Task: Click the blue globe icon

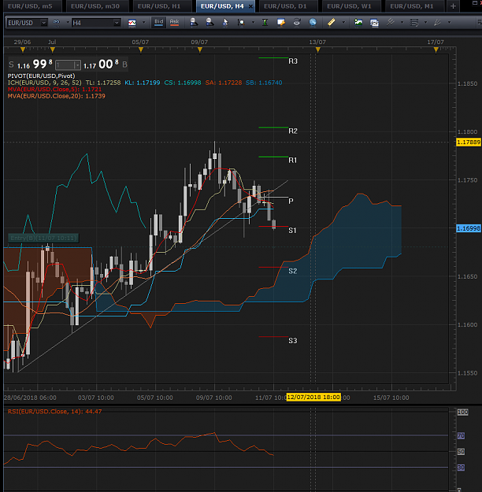Action: [x=313, y=22]
